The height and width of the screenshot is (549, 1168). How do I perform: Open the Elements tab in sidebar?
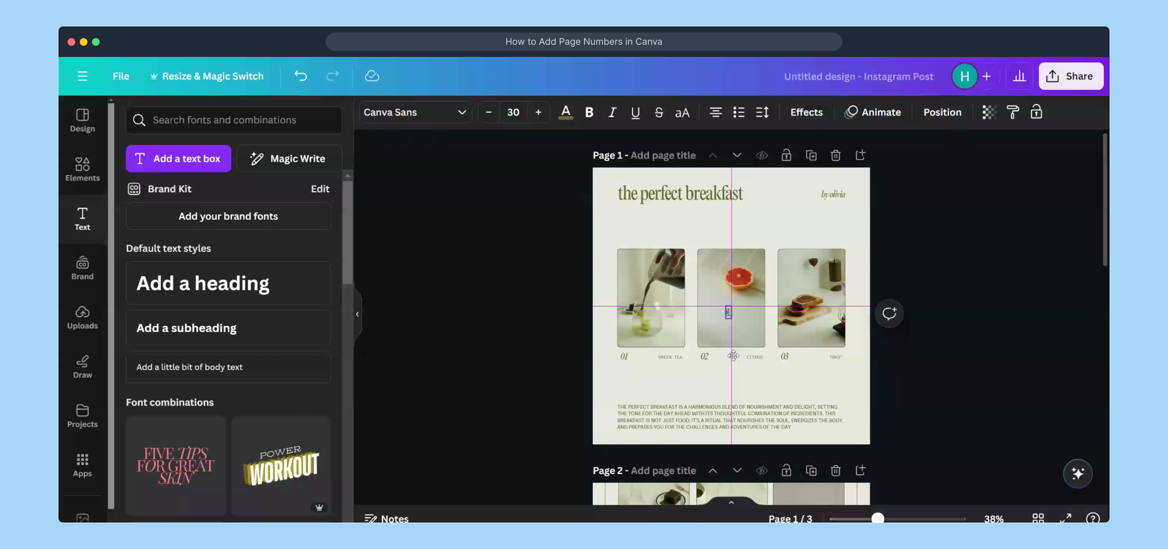(x=82, y=169)
